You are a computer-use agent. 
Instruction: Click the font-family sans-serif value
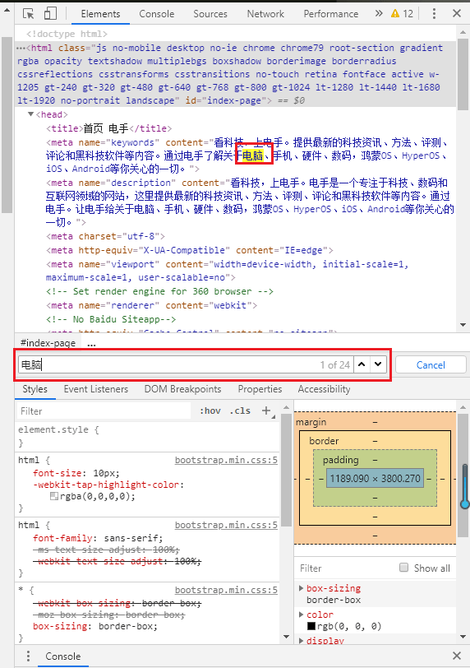(x=131, y=538)
